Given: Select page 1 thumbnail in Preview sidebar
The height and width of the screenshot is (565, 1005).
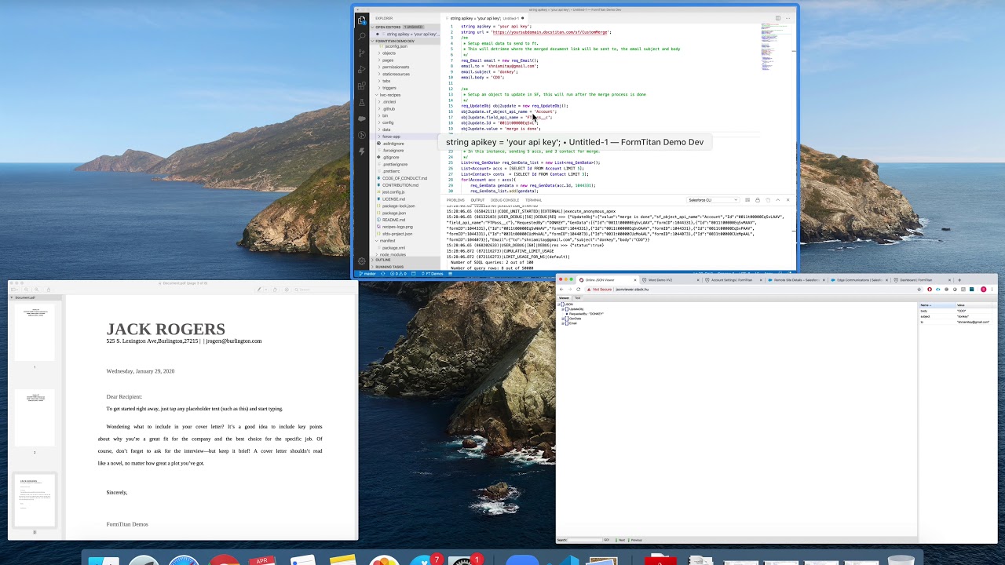Looking at the screenshot, I should (35, 333).
